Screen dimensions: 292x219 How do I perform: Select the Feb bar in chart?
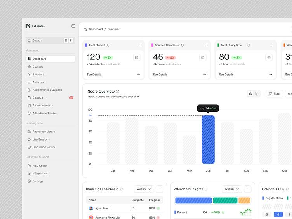132,141
